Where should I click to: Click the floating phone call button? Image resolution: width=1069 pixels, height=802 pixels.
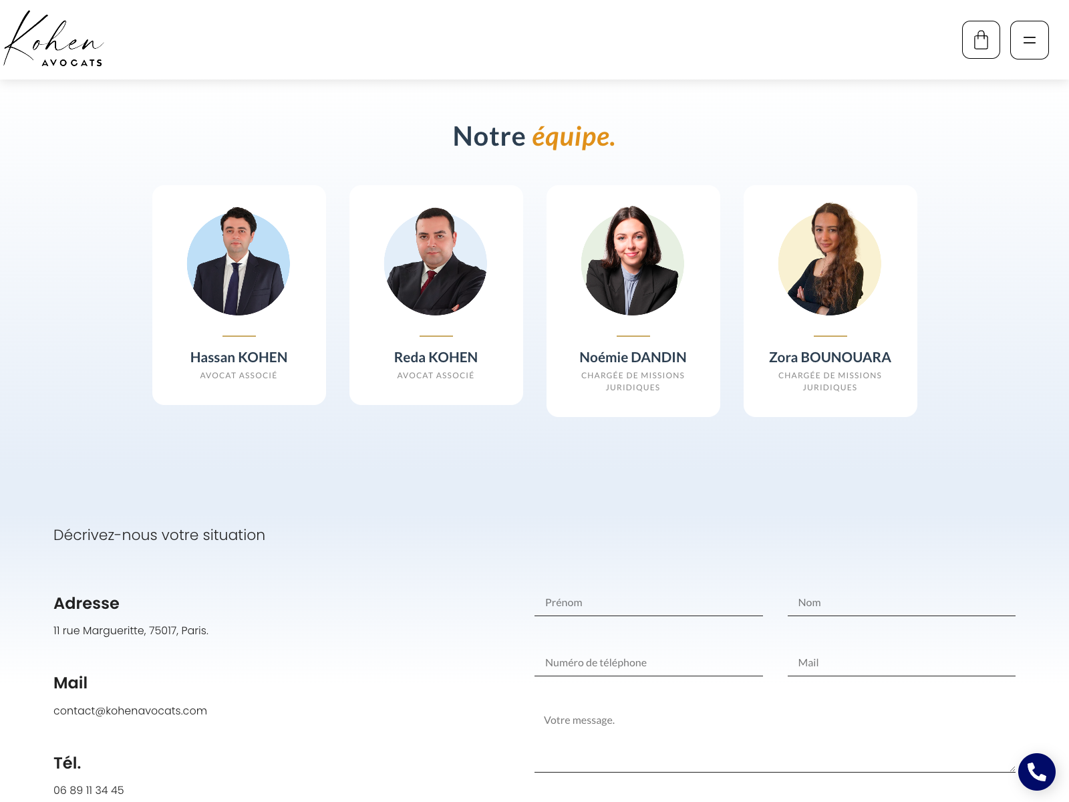pyautogui.click(x=1036, y=771)
